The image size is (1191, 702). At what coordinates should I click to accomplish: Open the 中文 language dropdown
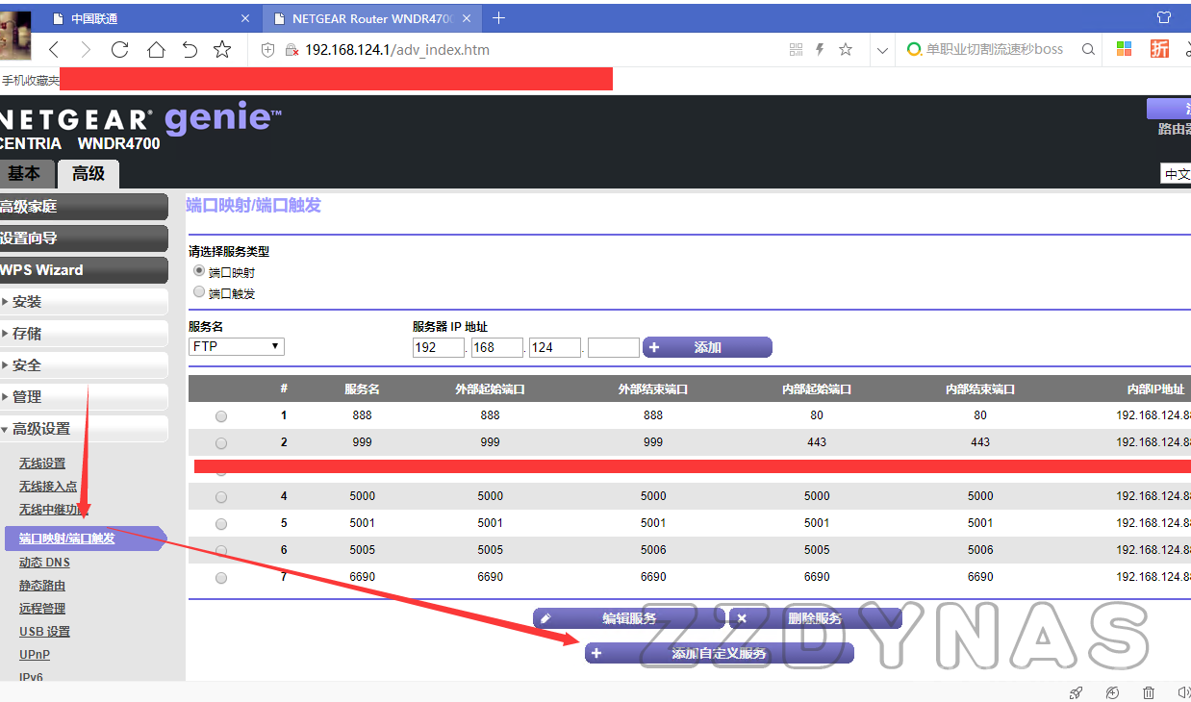pyautogui.click(x=1176, y=174)
